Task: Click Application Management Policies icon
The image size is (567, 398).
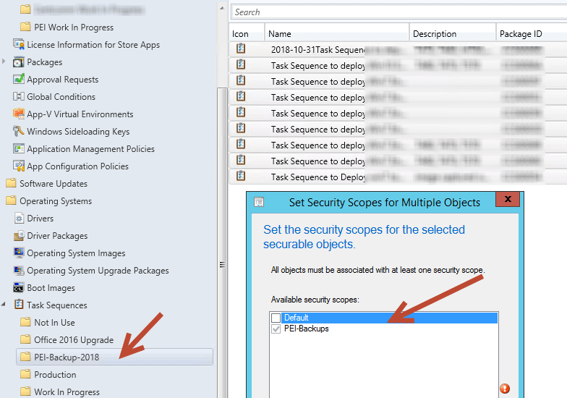Action: point(19,148)
